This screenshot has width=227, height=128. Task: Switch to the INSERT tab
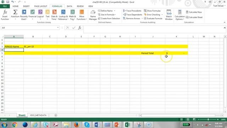coord(26,6)
